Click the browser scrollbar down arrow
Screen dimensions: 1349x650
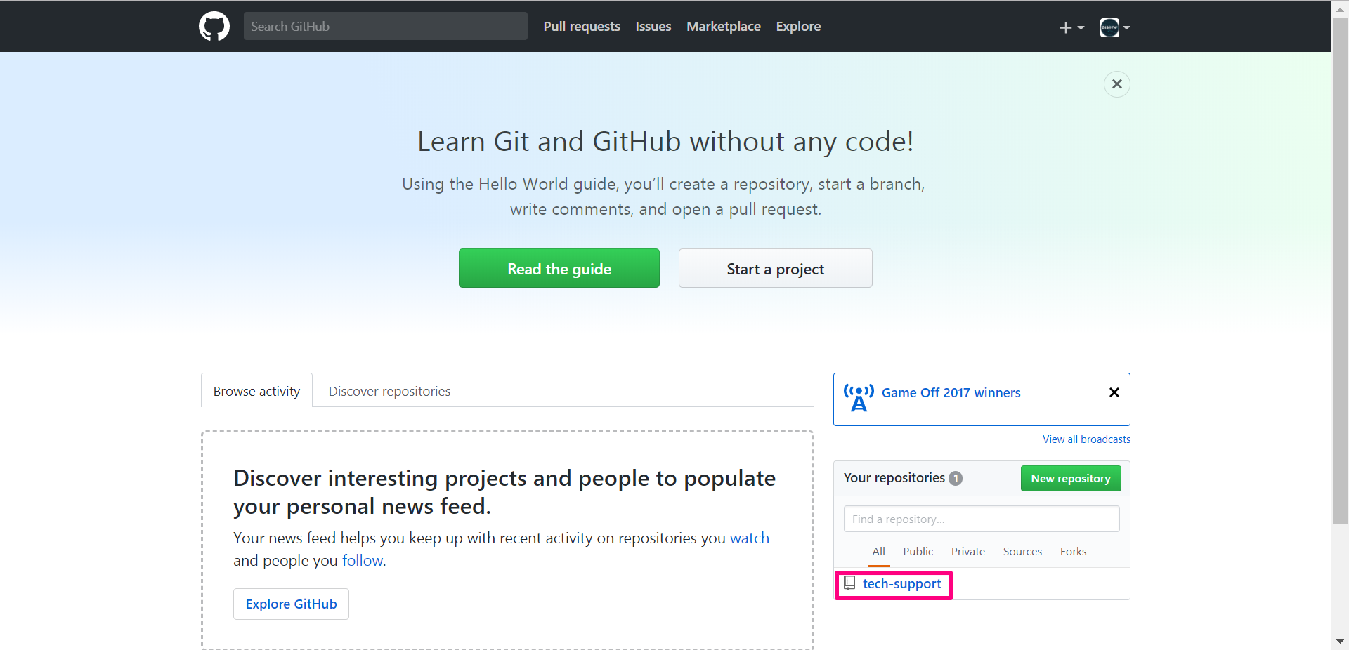pyautogui.click(x=1340, y=642)
